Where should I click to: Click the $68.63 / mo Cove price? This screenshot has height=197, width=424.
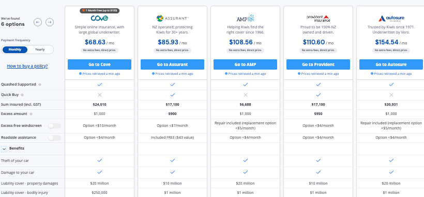coord(99,42)
